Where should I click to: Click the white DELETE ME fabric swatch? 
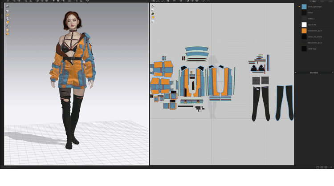[304, 25]
